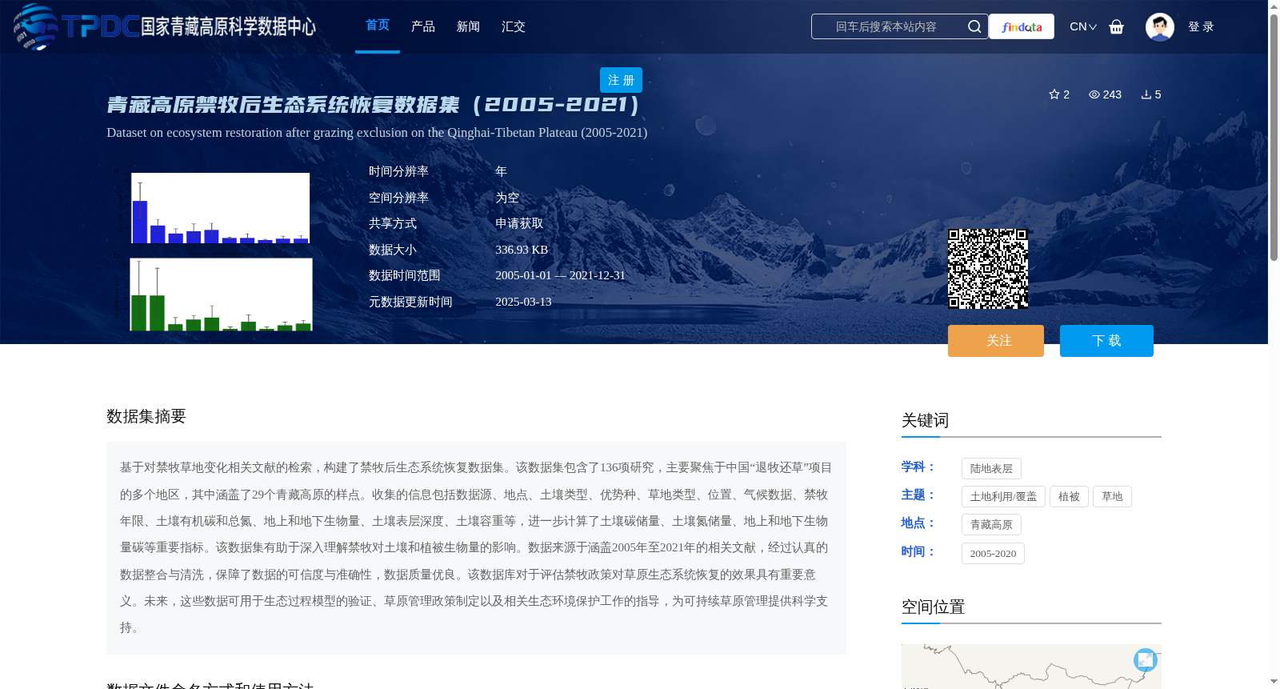The width and height of the screenshot is (1280, 689).
Task: Click the eye views count icon
Action: [x=1094, y=94]
